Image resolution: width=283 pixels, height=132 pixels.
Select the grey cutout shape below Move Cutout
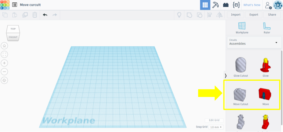click(241, 121)
